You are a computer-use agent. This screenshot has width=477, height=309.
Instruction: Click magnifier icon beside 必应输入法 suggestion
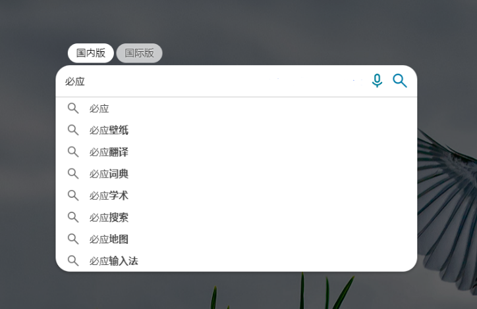click(73, 261)
